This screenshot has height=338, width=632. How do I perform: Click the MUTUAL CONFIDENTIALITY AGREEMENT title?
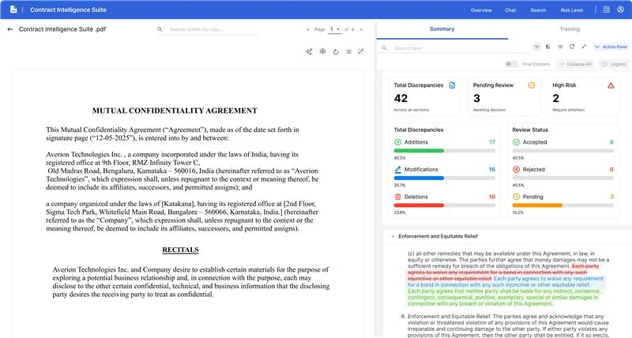pos(175,111)
